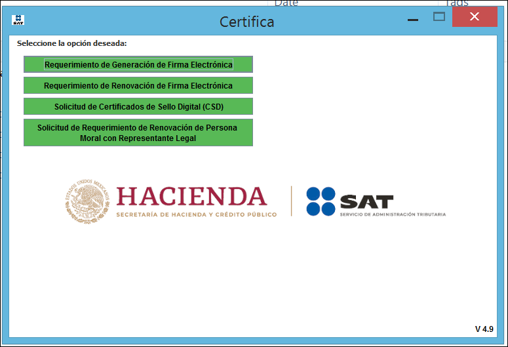This screenshot has height=347, width=508.
Task: Choose Renovación de Persona Moral con Representante Legal
Action: (x=138, y=133)
